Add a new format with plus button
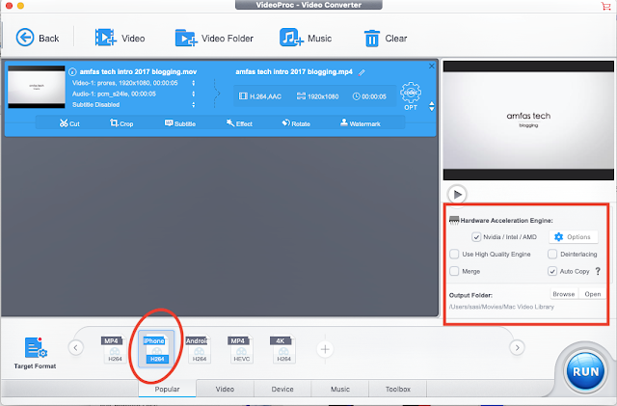Viewport: 617px width, 406px height. tap(325, 349)
